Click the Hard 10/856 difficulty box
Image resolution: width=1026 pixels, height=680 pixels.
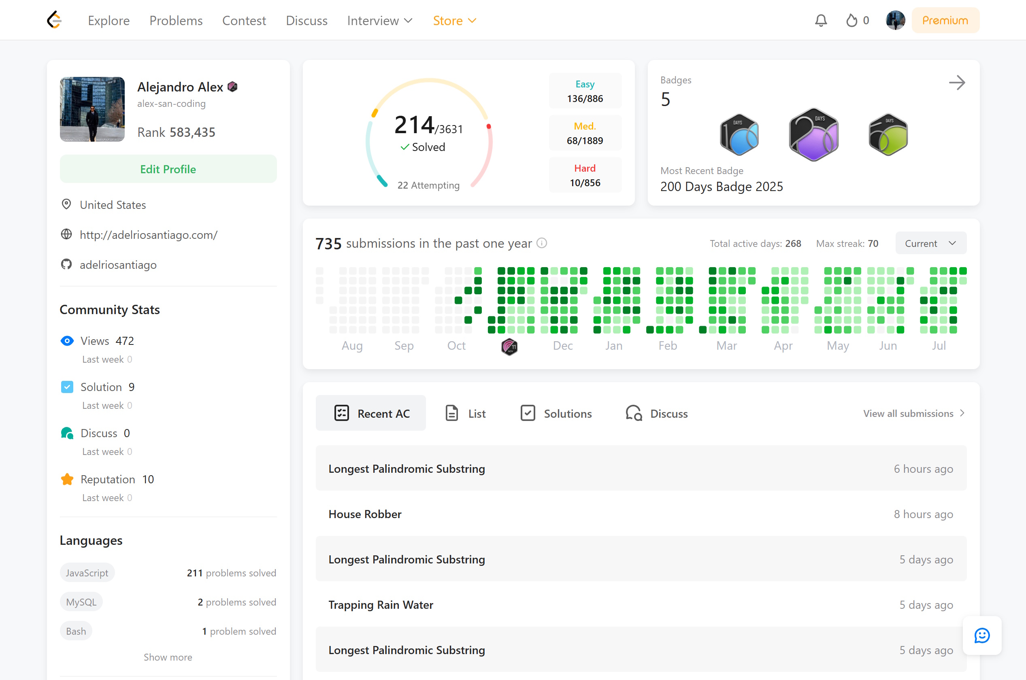point(585,175)
